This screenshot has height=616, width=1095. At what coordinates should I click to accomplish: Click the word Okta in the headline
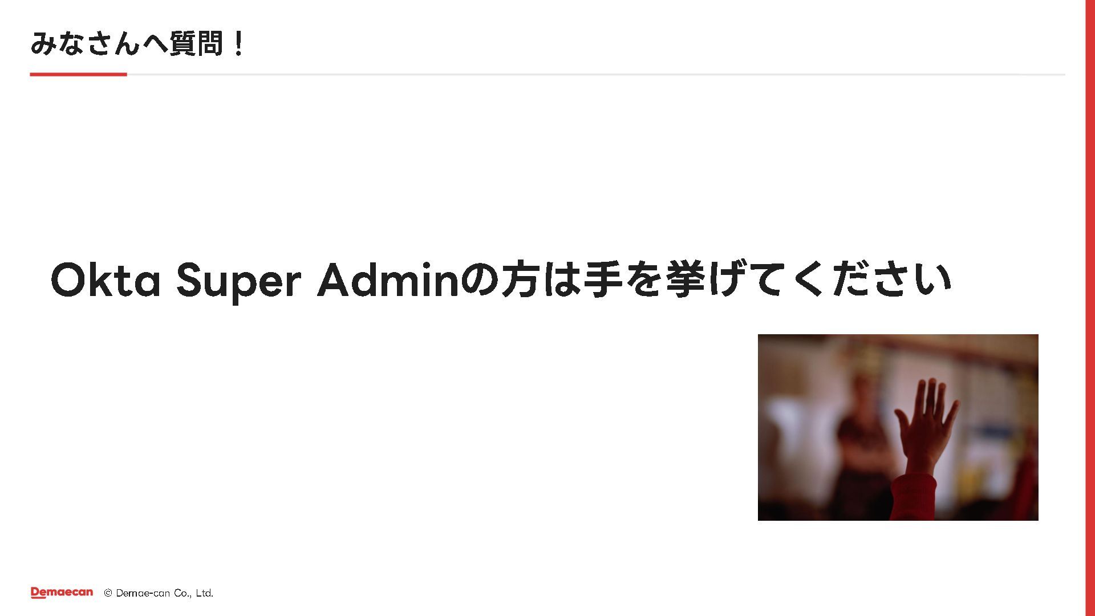[x=106, y=280]
